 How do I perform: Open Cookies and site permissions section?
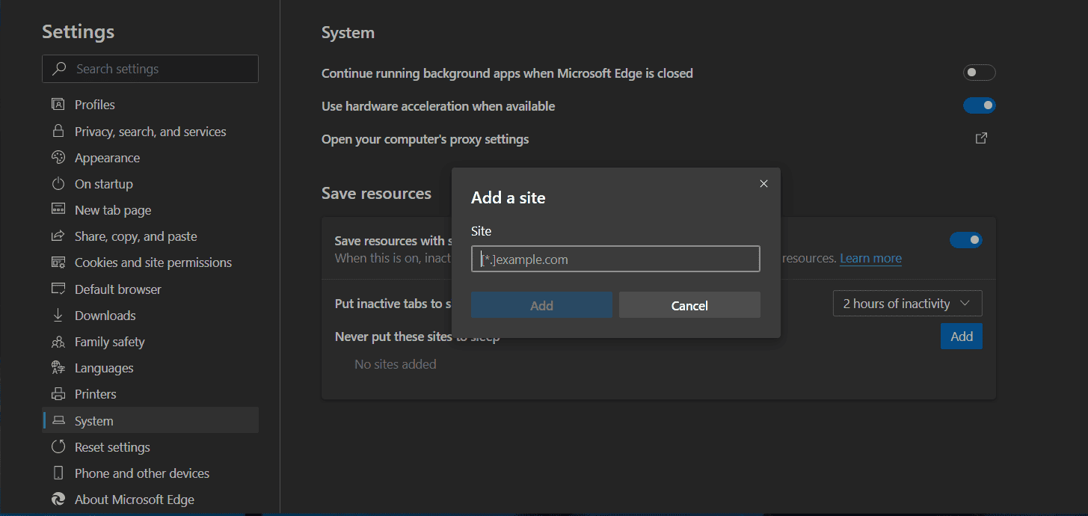(x=150, y=262)
